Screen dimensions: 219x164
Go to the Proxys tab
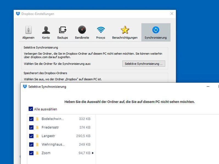click(x=100, y=32)
